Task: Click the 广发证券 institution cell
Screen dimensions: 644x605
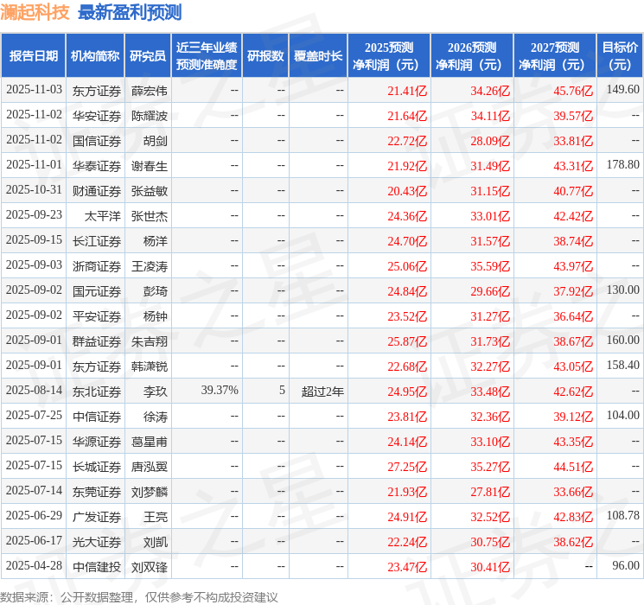Action: [97, 517]
